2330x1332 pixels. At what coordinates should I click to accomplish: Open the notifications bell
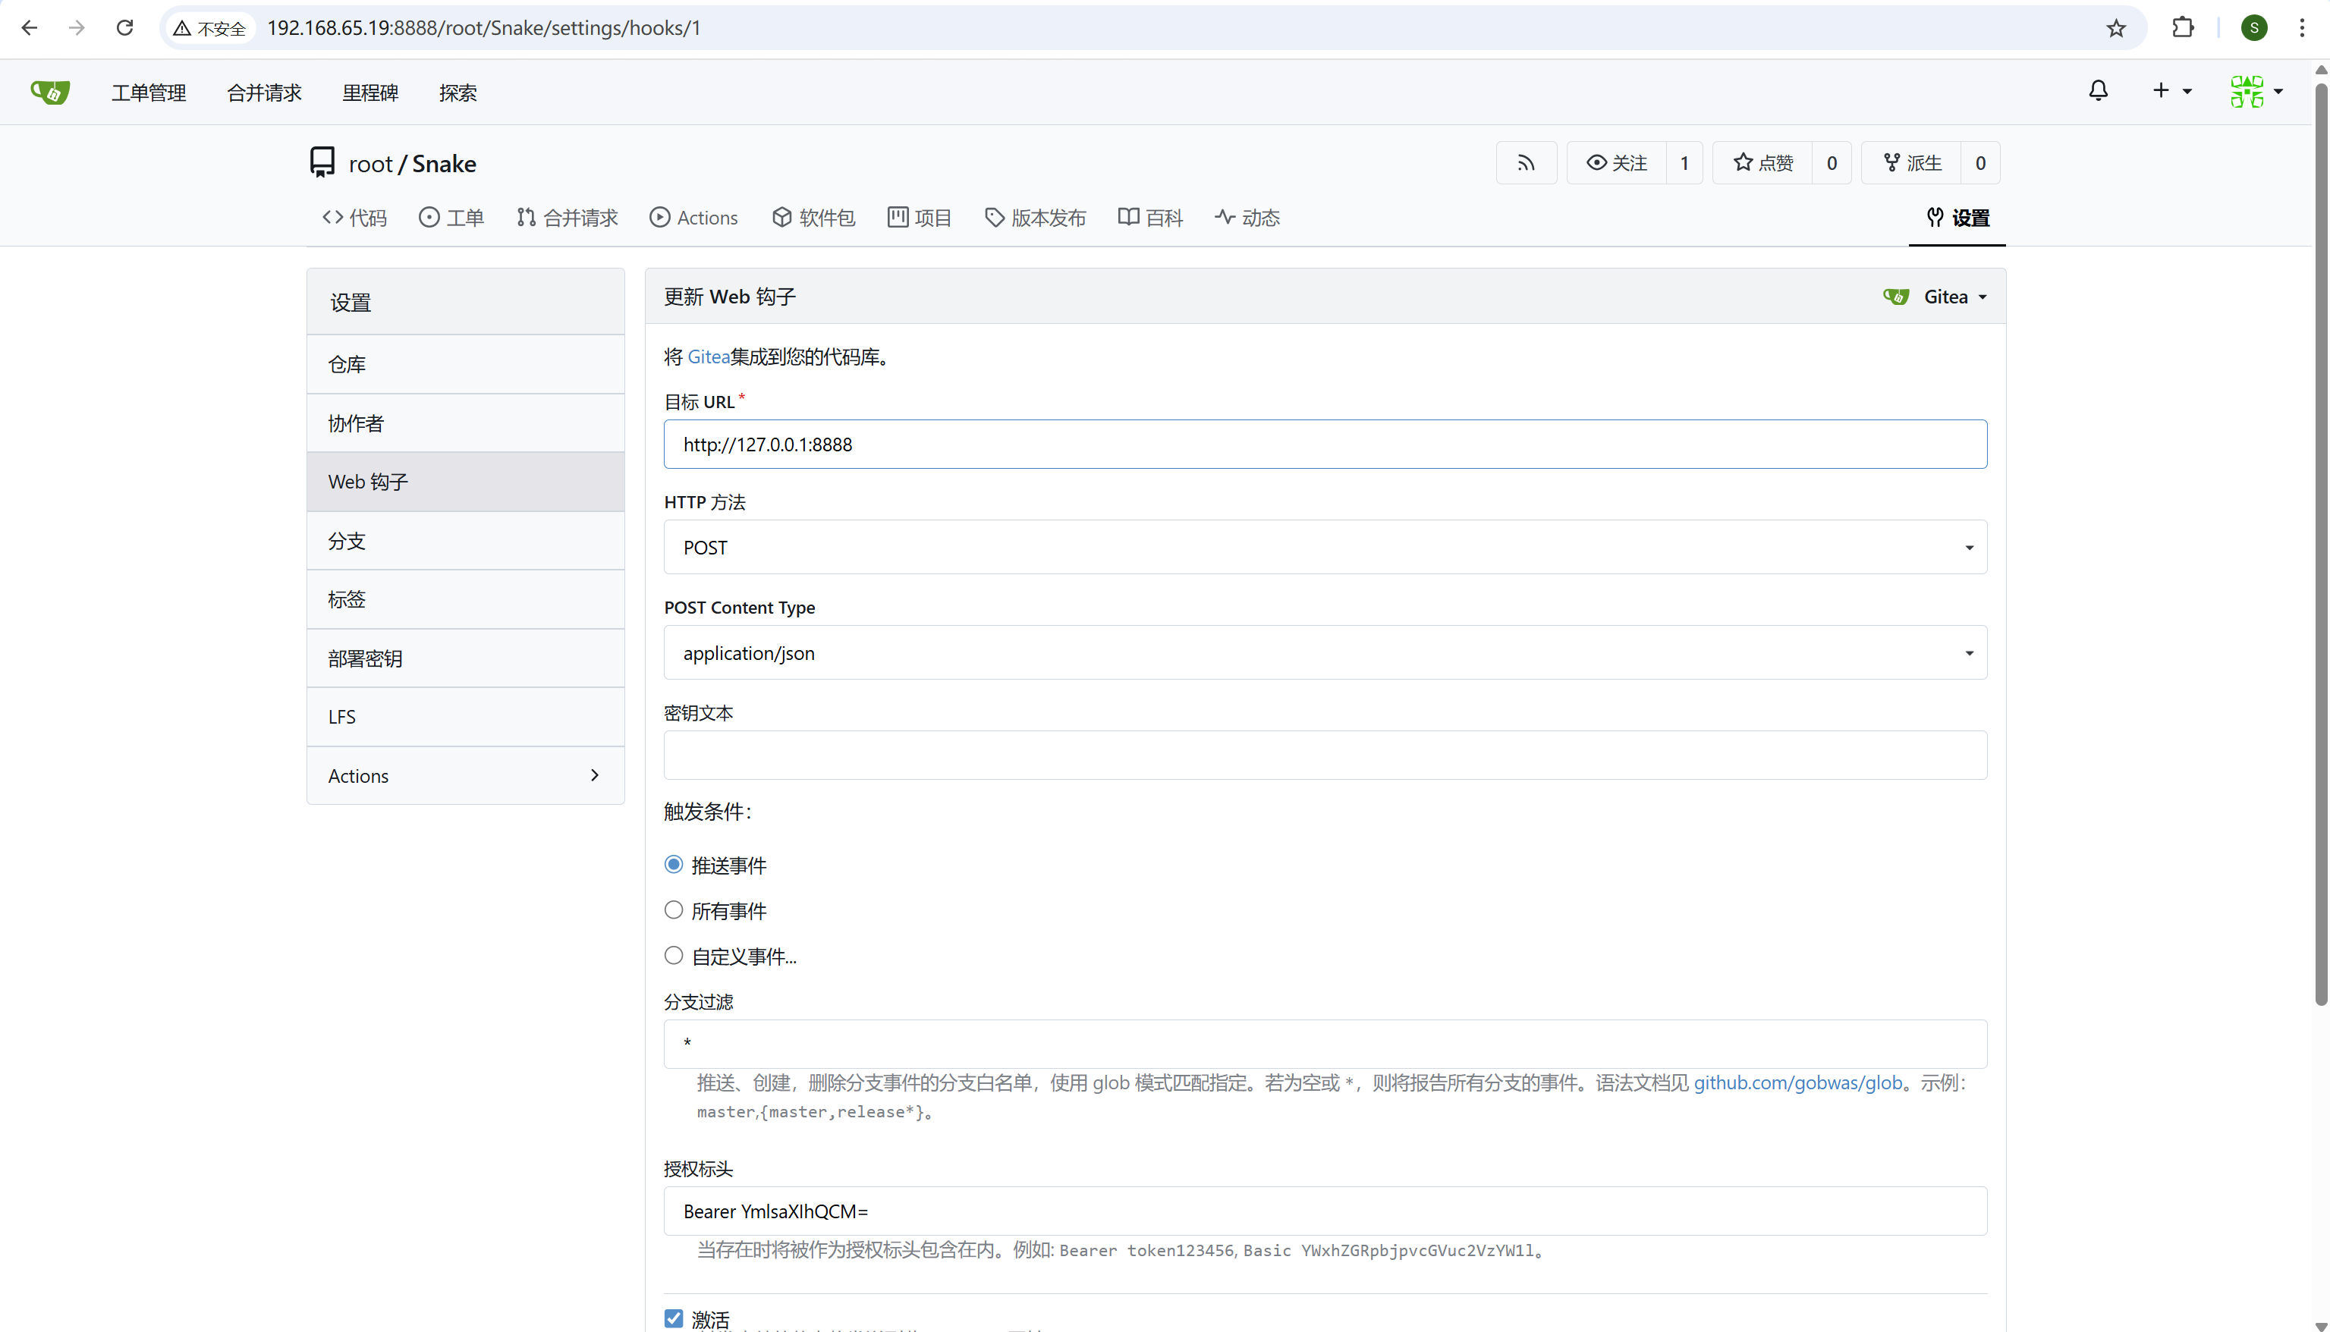tap(2098, 90)
